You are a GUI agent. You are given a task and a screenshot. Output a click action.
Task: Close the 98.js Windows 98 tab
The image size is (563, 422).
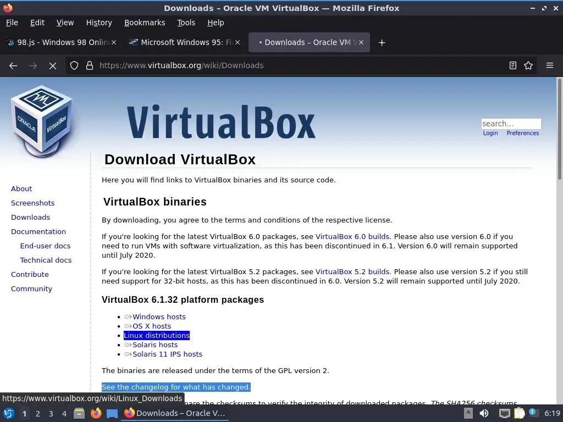click(x=113, y=42)
